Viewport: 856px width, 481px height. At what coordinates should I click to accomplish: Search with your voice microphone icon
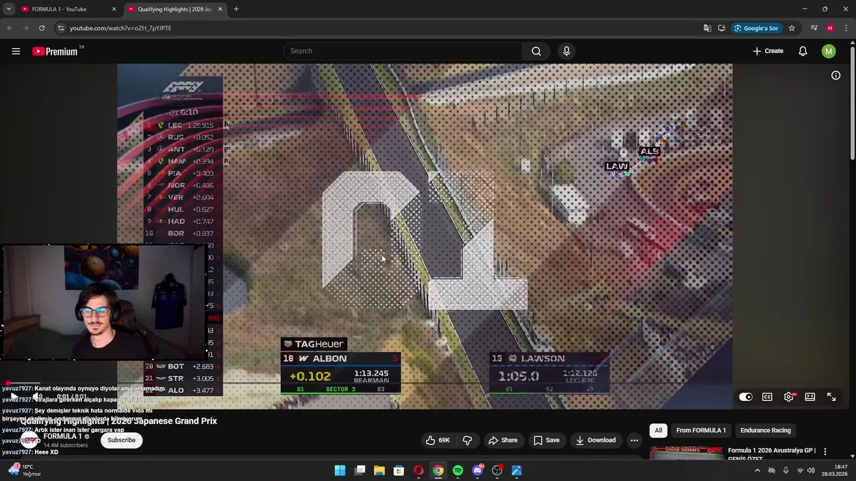click(566, 51)
